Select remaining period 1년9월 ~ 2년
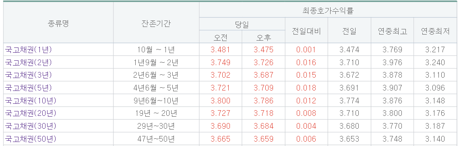This screenshot has height=146, width=459. [156, 62]
